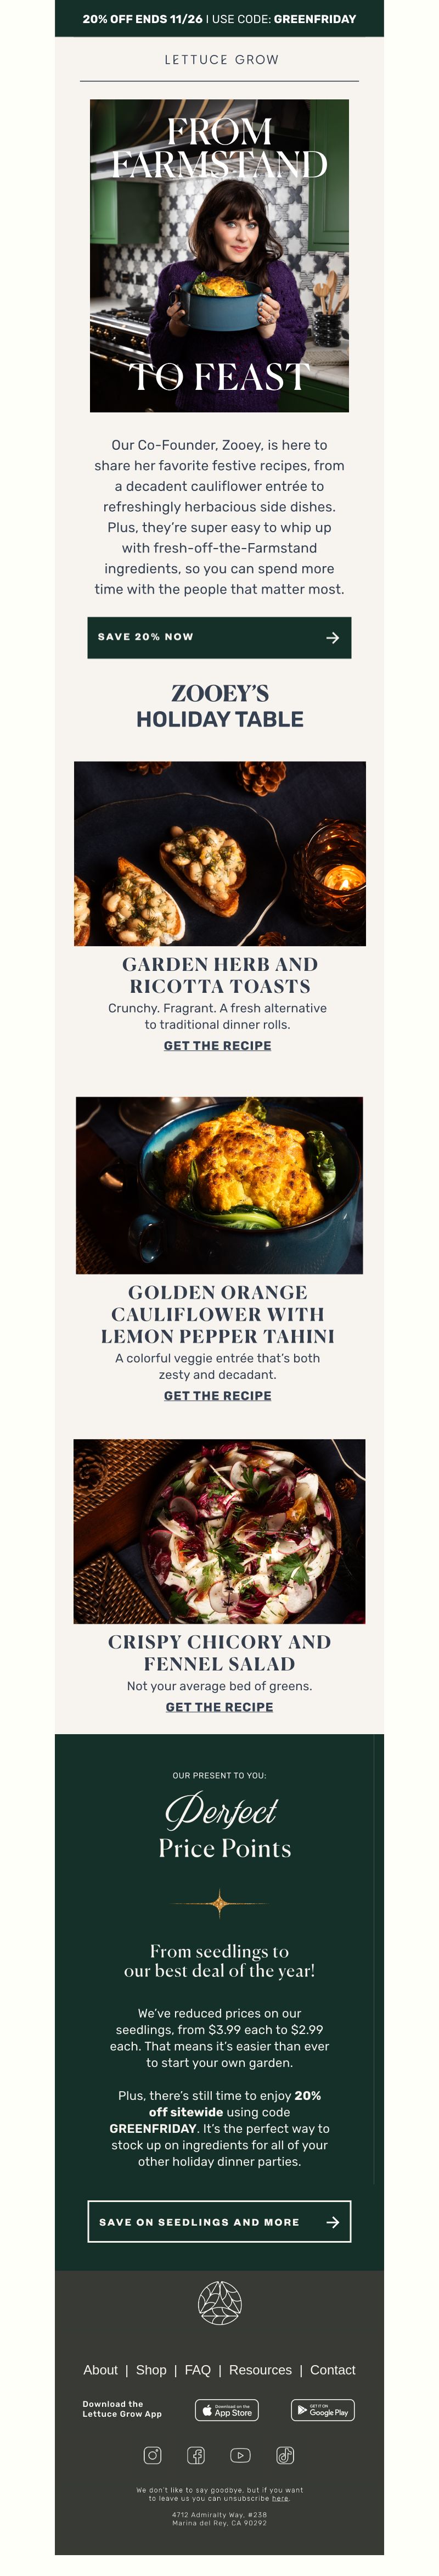Screen dimensions: 439x2576
Task: Open the Facebook icon in footer
Action: (x=196, y=2454)
